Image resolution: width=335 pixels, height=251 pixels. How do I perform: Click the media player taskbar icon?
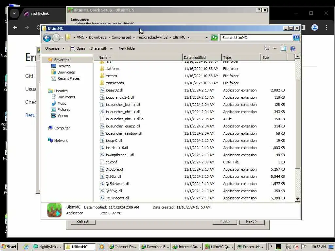pos(101,247)
